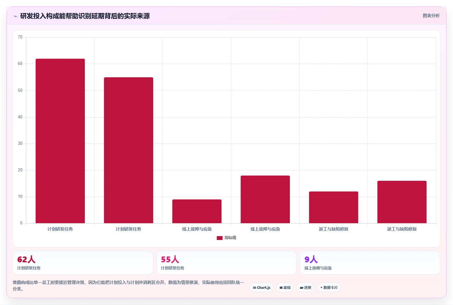Toggle the 指标值 legend label

[x=231, y=238]
